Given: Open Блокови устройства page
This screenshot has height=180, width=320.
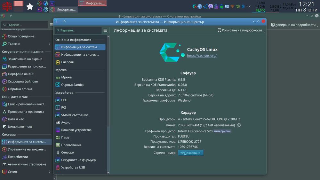Looking at the screenshot, I should tap(80, 130).
